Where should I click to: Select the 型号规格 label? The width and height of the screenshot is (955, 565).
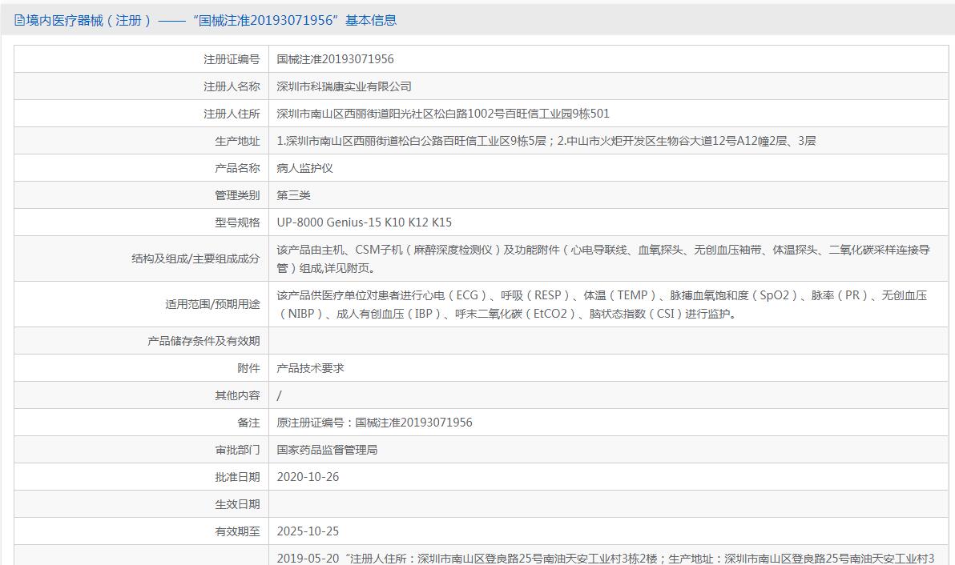click(x=237, y=222)
